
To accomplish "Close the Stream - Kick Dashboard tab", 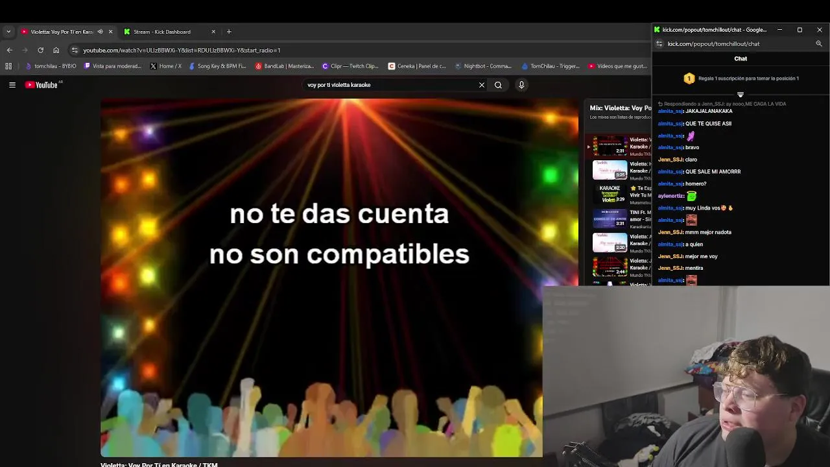I will coord(213,32).
